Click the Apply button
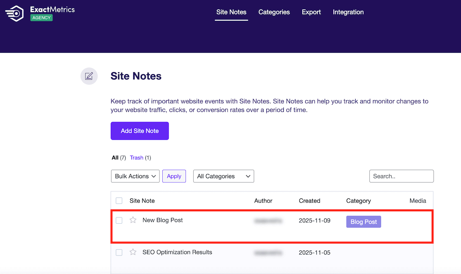Viewport: 461px width, 274px height. [x=174, y=176]
